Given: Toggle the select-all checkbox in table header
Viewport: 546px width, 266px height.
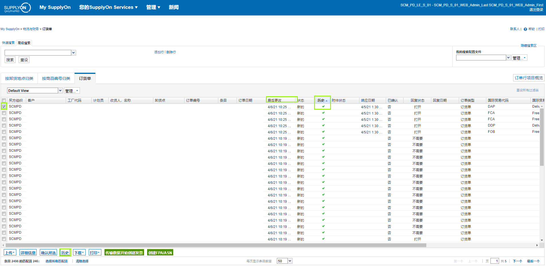Looking at the screenshot, I should (x=4, y=100).
